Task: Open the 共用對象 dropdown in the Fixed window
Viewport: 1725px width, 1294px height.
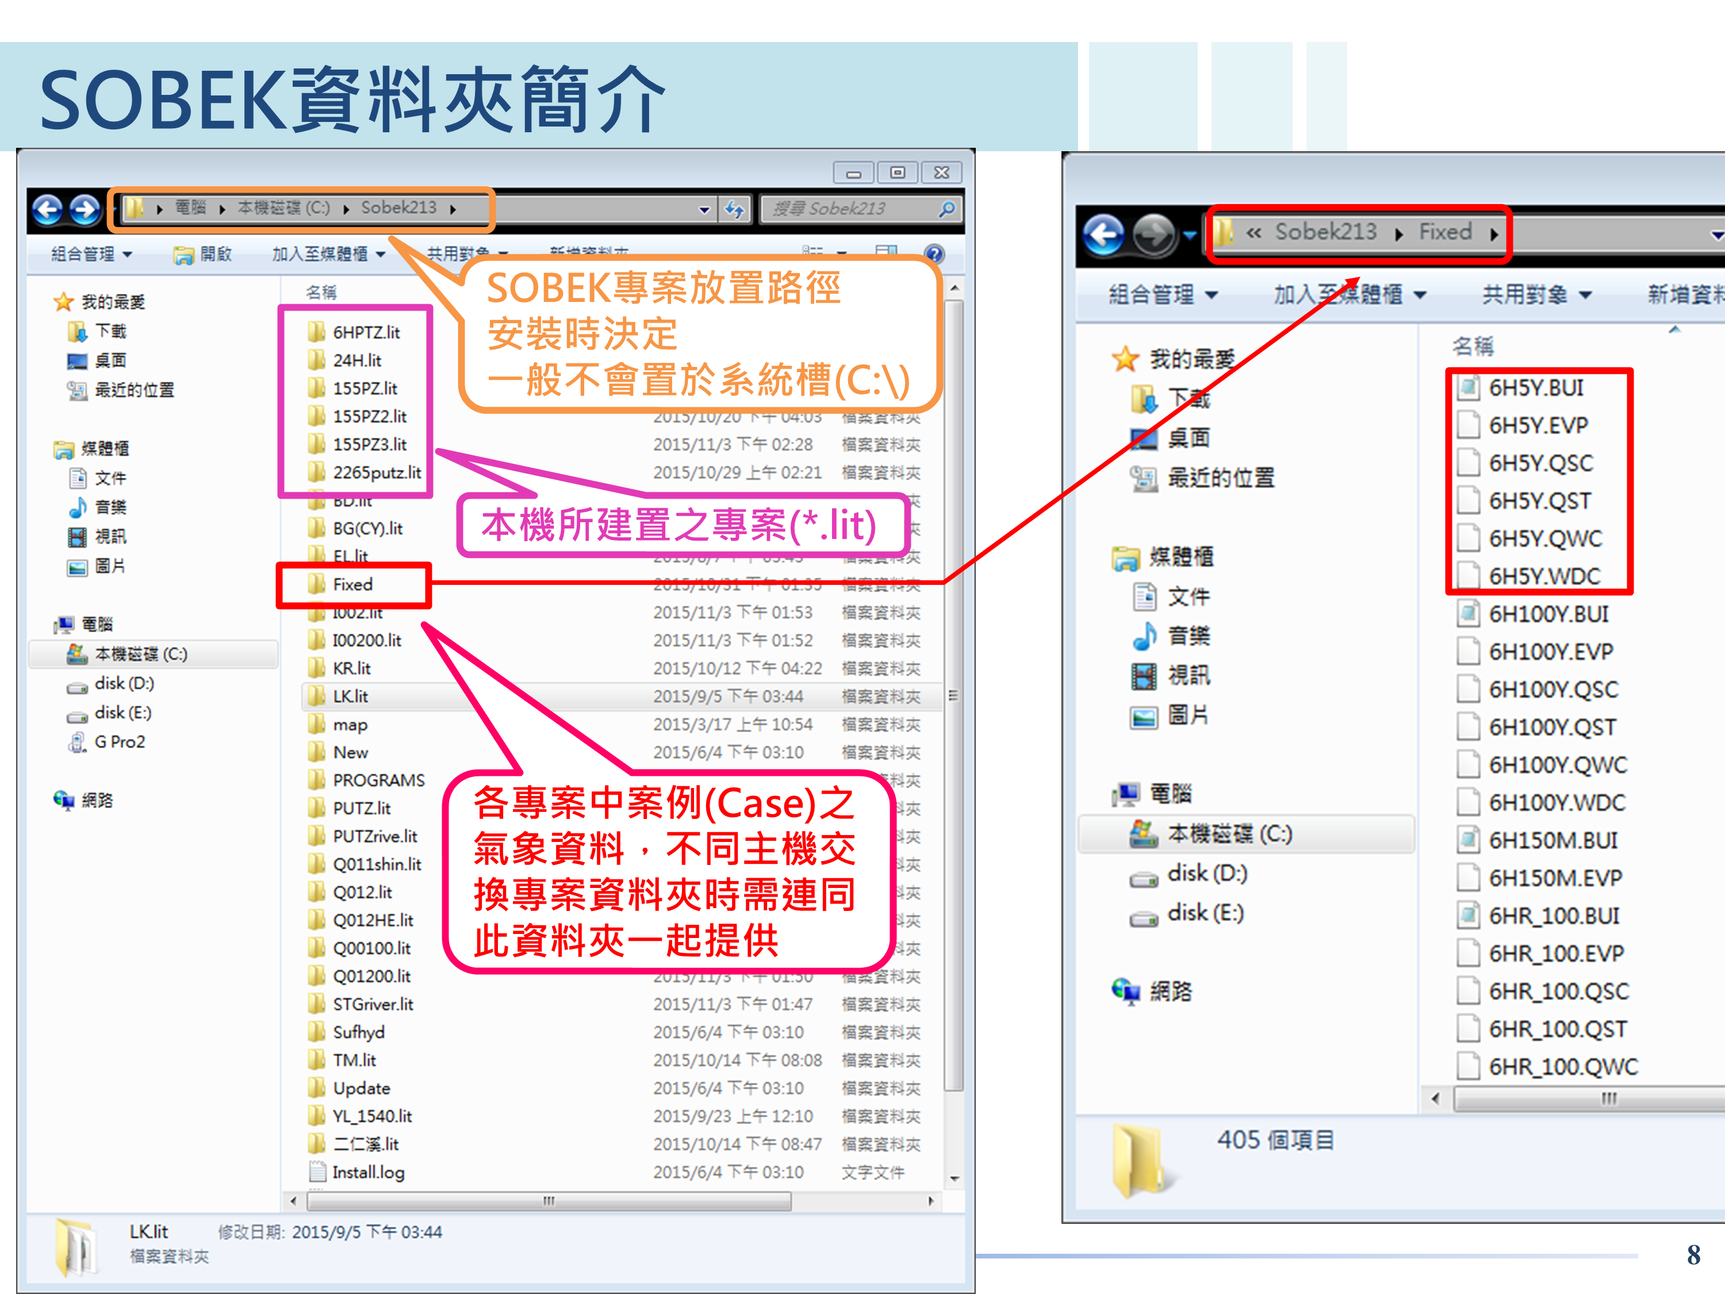Action: [x=1537, y=295]
